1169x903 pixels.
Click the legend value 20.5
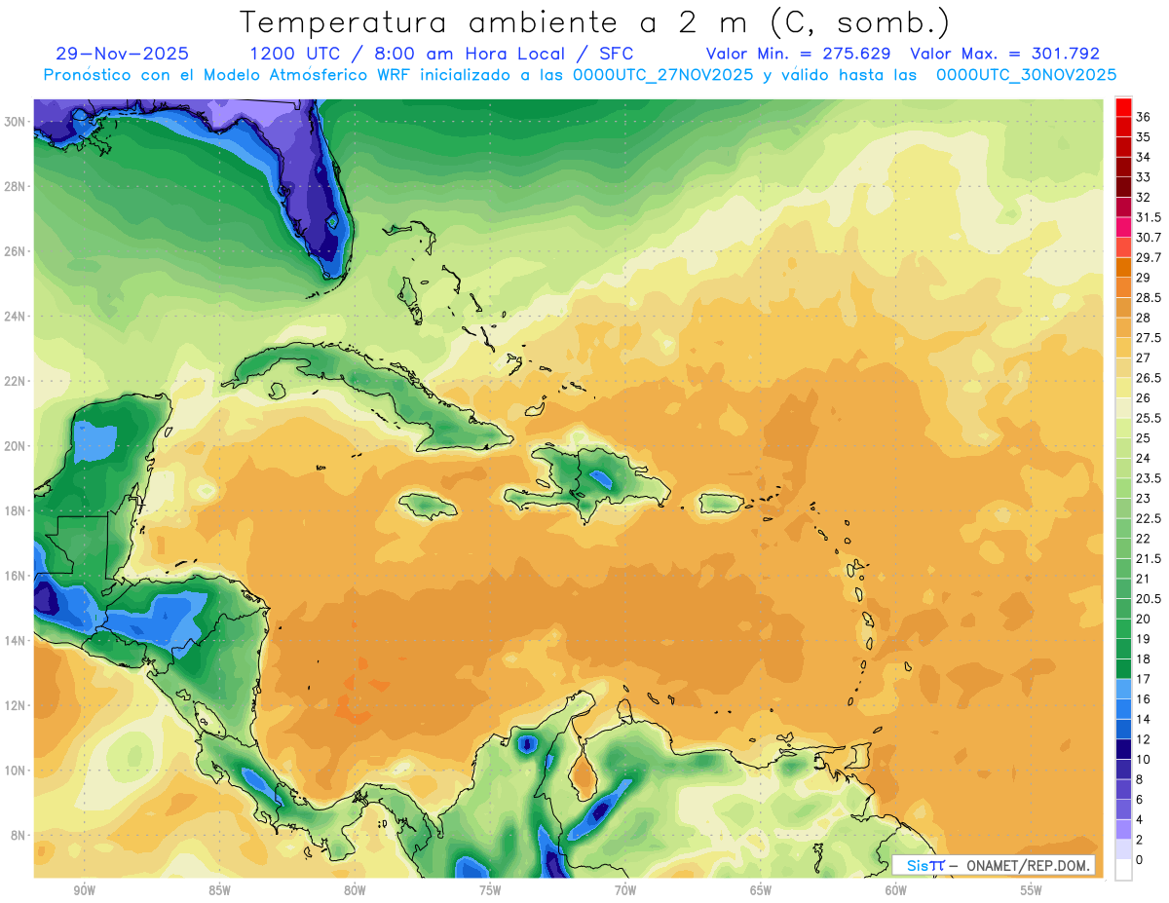pos(1149,599)
